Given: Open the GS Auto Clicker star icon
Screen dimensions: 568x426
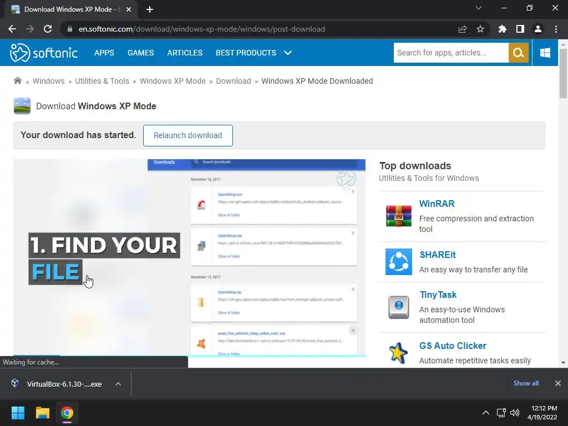Looking at the screenshot, I should [398, 353].
